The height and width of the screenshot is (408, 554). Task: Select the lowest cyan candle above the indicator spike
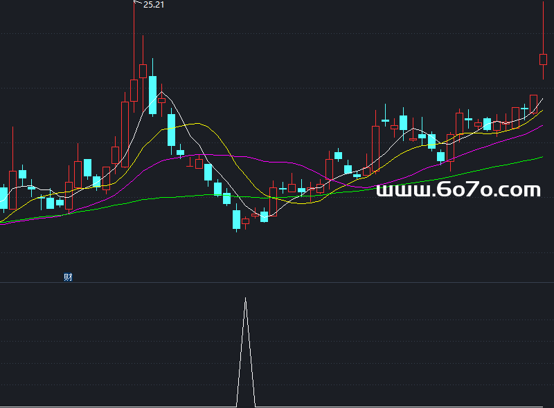pyautogui.click(x=236, y=219)
